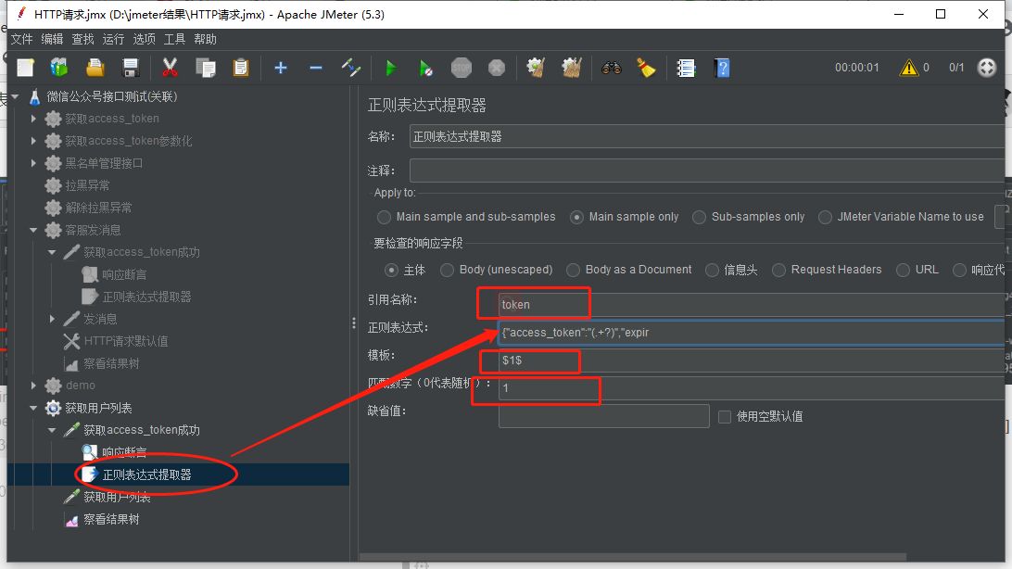The image size is (1012, 569).
Task: Start the test with green play icon
Action: [x=390, y=68]
